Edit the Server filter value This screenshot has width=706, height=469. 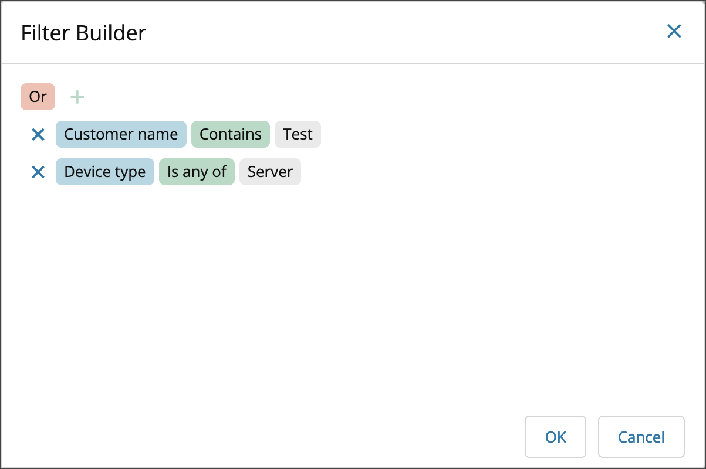click(270, 172)
